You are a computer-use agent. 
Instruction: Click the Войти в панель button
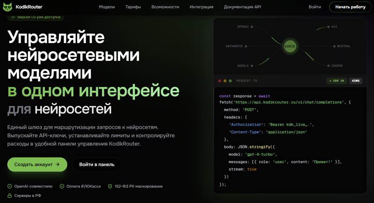[97, 164]
